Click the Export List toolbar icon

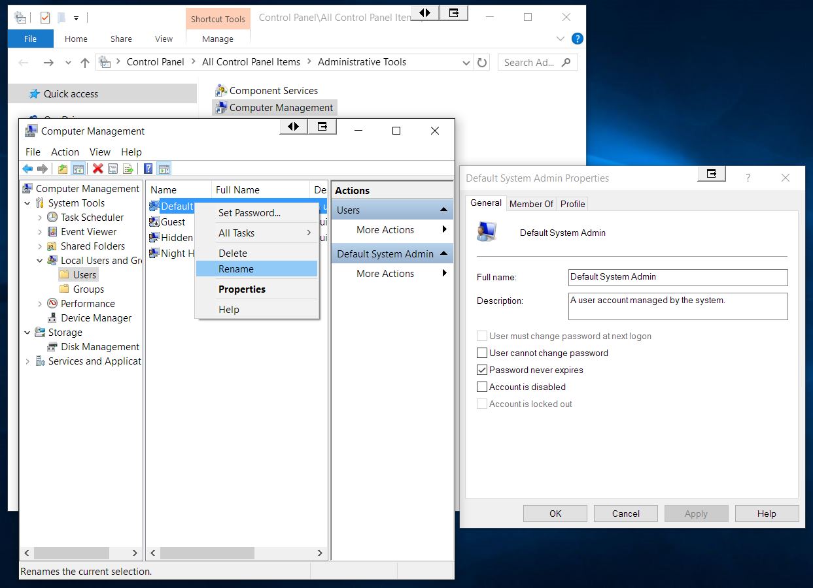point(128,169)
